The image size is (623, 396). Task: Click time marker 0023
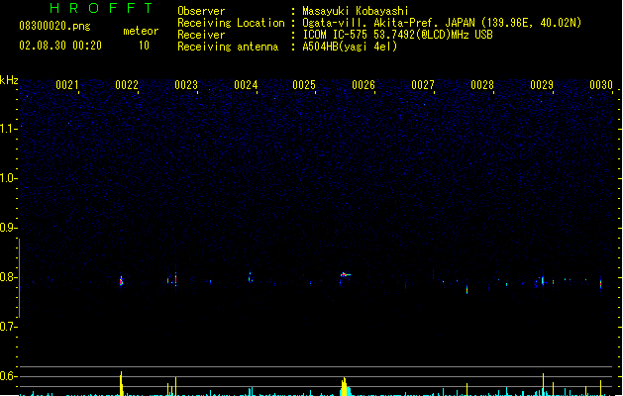[186, 85]
